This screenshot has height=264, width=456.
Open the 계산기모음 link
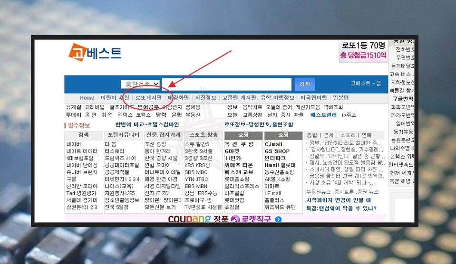coord(307,107)
